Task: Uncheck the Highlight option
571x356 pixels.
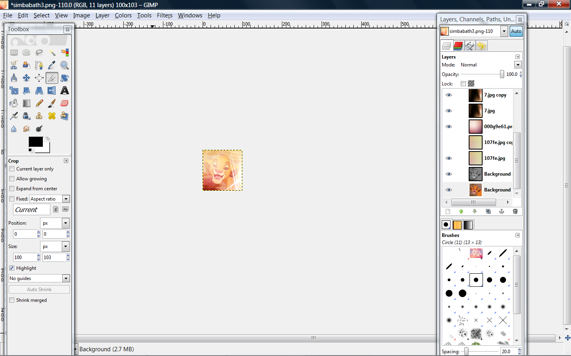Action: tap(12, 268)
